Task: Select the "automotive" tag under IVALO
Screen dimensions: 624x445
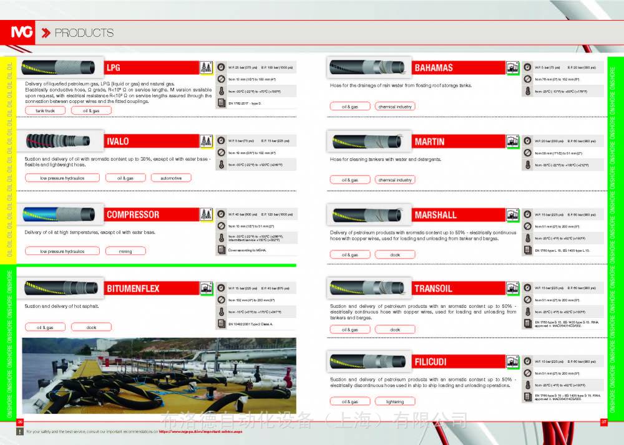Action: 171,178
